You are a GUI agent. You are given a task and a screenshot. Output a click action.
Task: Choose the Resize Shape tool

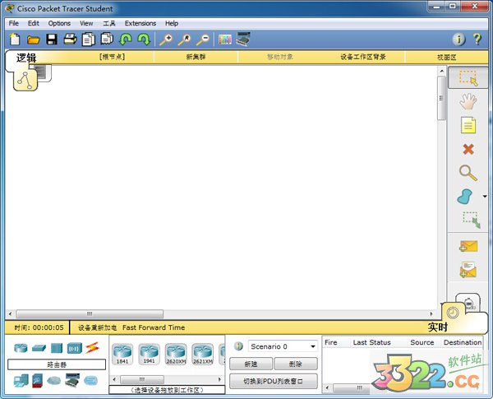tap(472, 220)
